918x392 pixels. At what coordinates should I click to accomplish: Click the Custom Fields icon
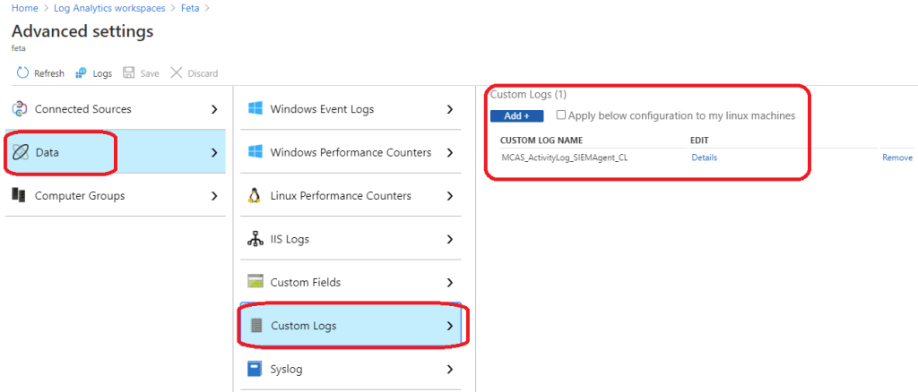pos(255,282)
